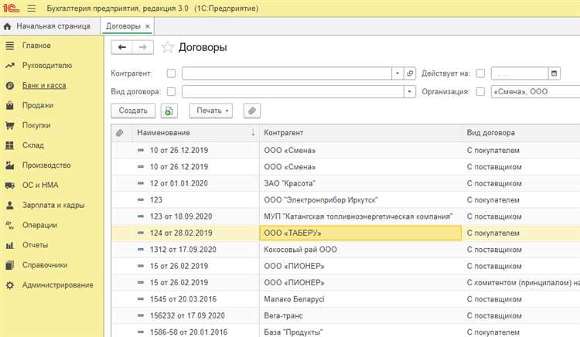Click the Продажи shopping bag icon
The height and width of the screenshot is (337, 580).
pos(10,105)
